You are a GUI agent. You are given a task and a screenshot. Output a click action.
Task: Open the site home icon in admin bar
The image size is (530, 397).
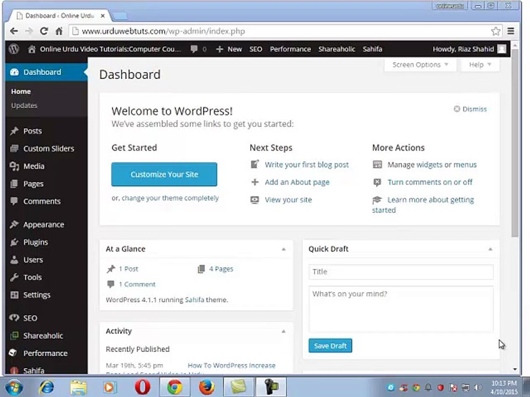(x=31, y=49)
